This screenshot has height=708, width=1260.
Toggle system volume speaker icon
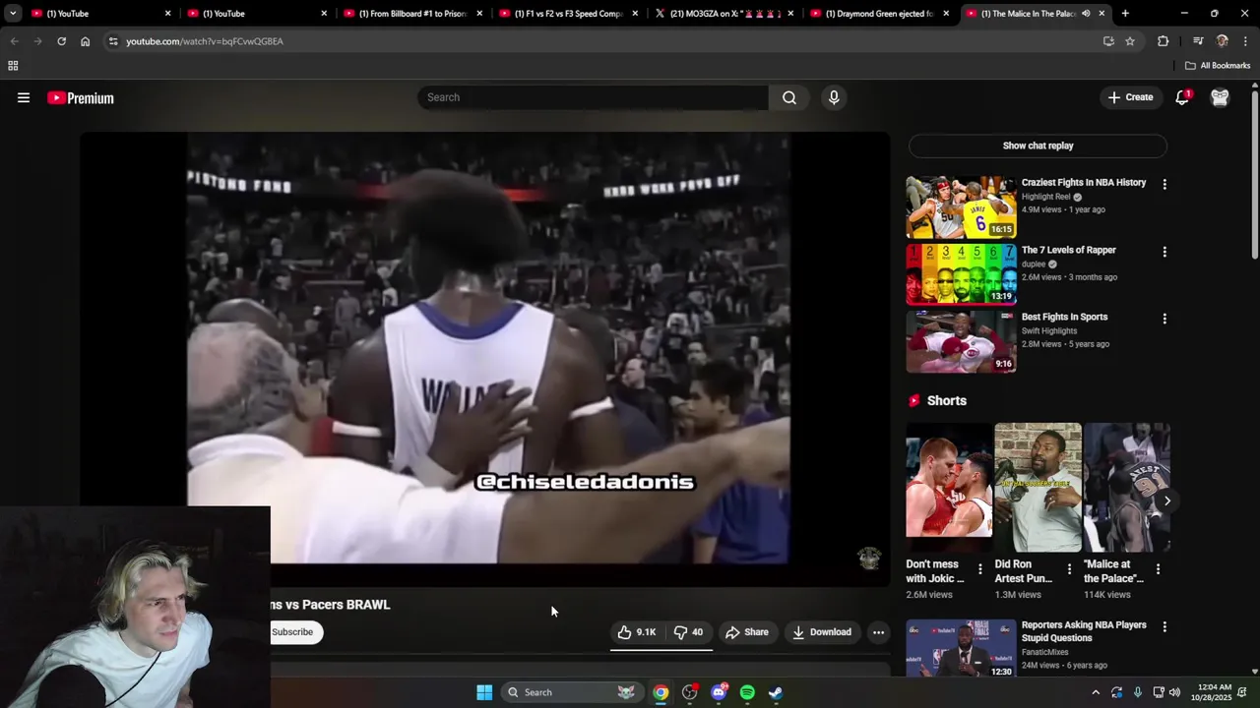1174,692
